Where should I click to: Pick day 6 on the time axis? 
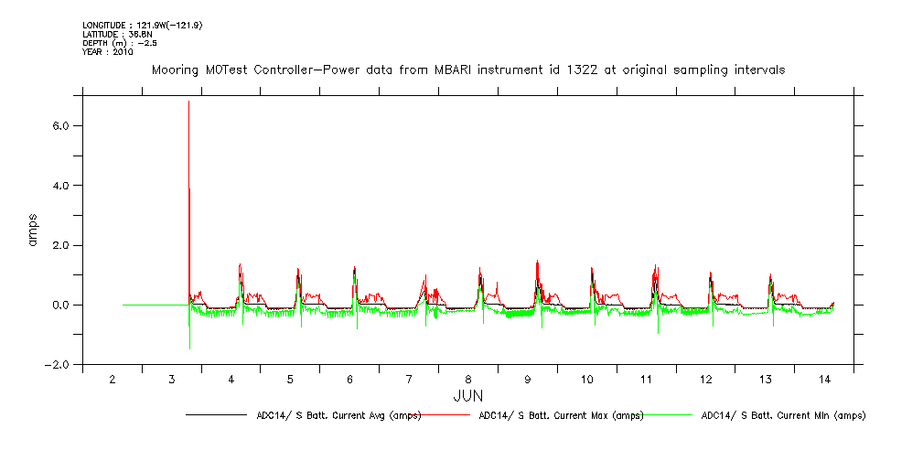pos(349,380)
